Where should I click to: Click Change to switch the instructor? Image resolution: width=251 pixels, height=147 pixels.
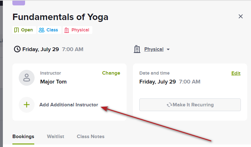[x=111, y=73]
